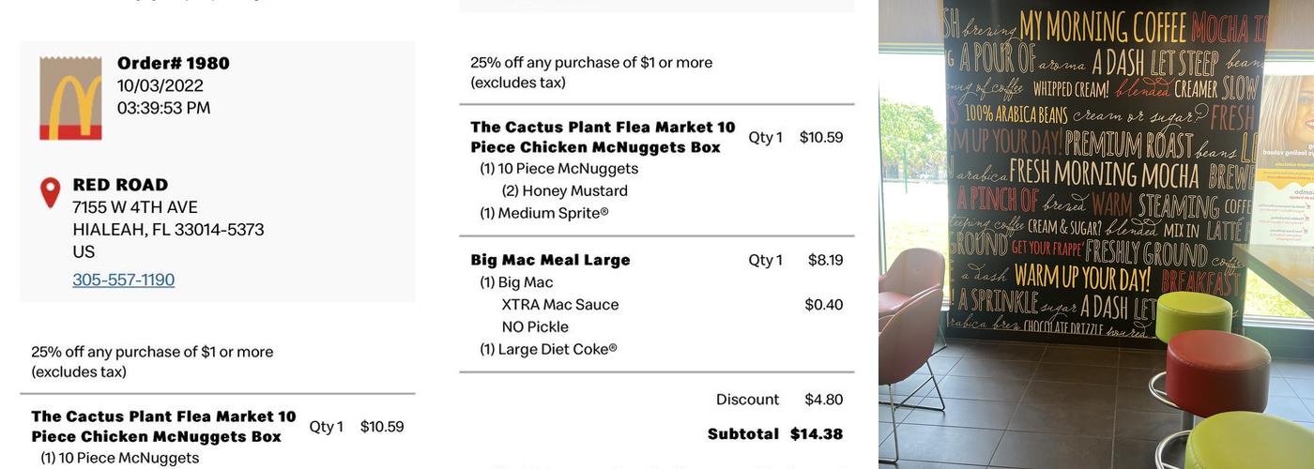Click the Large Diet Coke line
Screen dimensions: 1314x469
pyautogui.click(x=548, y=350)
